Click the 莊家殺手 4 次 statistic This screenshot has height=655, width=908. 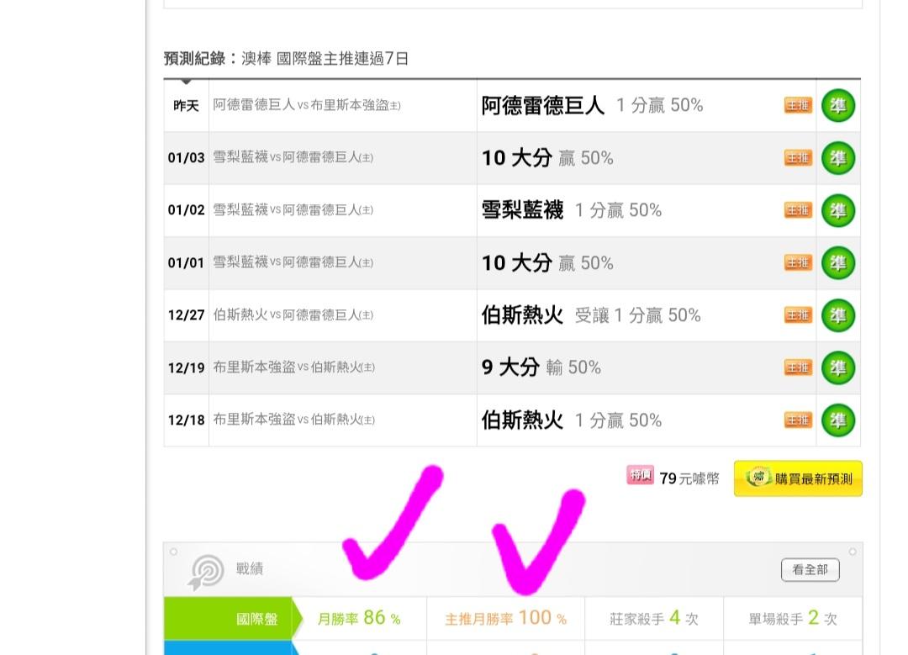654,619
